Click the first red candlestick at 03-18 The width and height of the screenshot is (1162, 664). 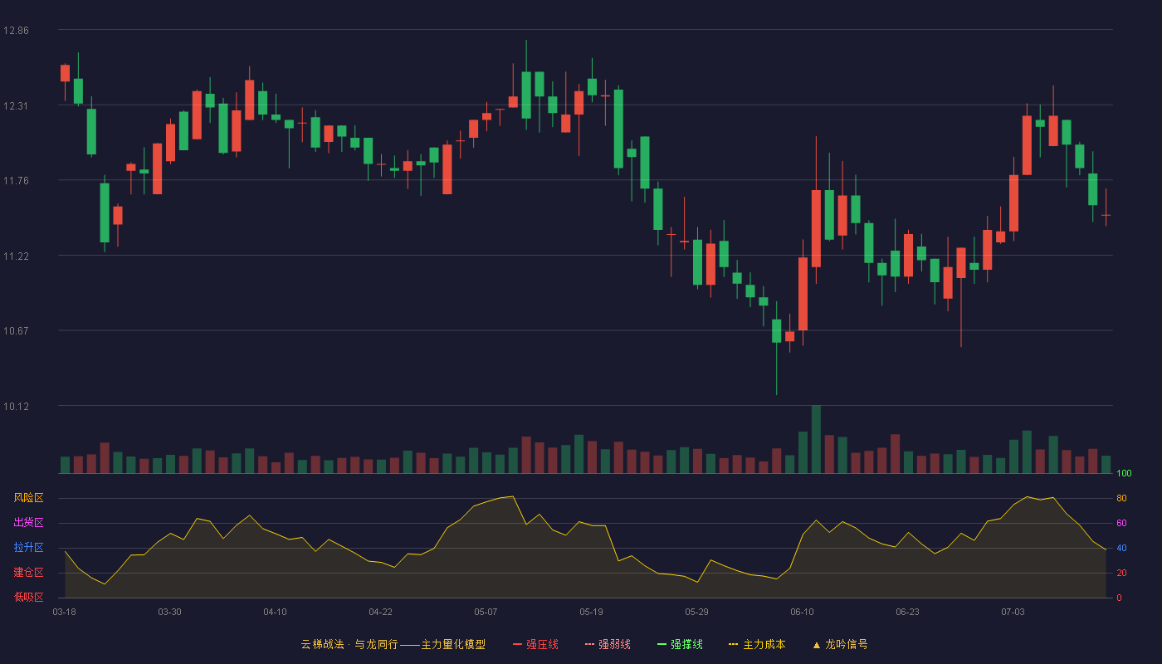[65, 73]
